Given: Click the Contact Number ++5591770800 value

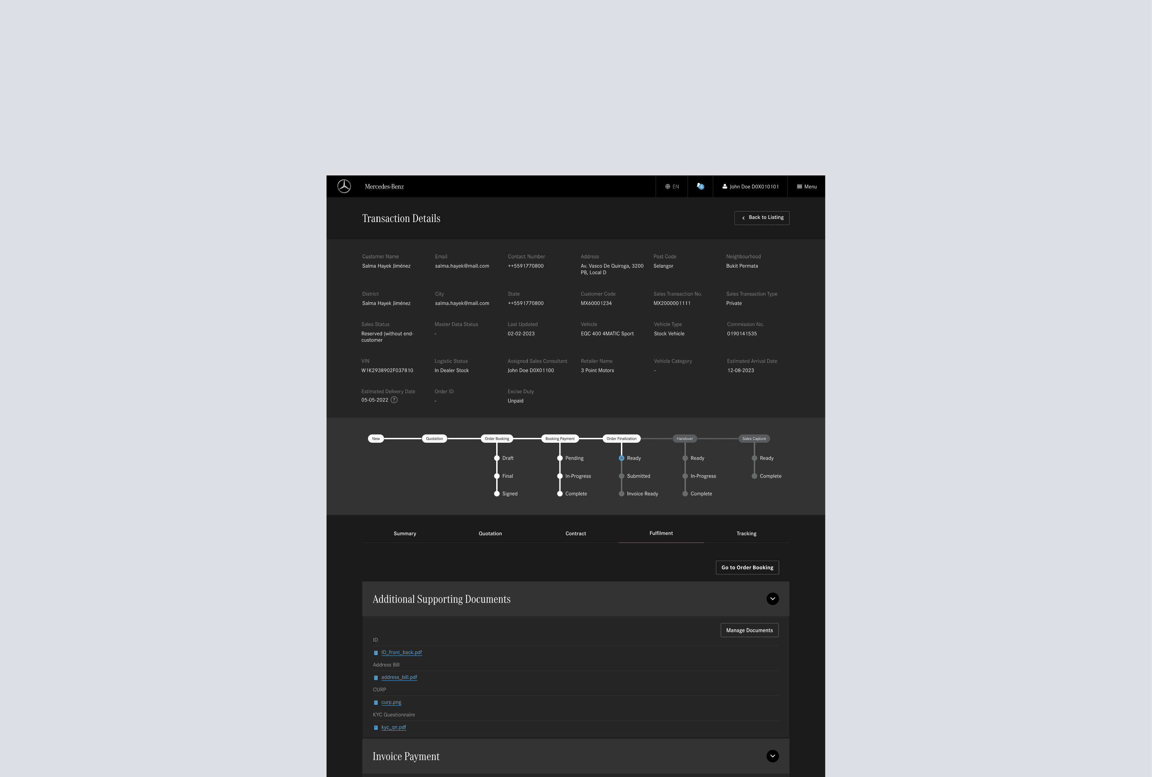Looking at the screenshot, I should 526,266.
